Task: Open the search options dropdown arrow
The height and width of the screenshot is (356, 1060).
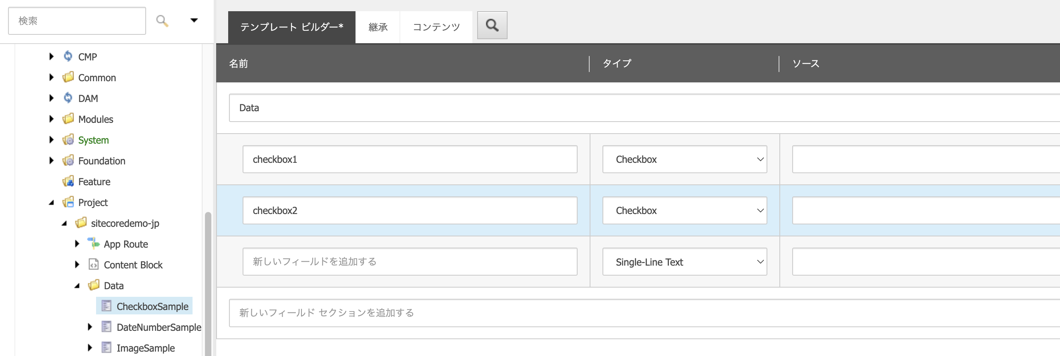Action: pos(194,20)
